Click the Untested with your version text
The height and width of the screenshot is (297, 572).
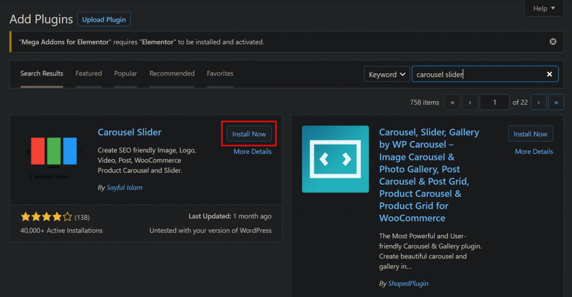click(x=211, y=230)
